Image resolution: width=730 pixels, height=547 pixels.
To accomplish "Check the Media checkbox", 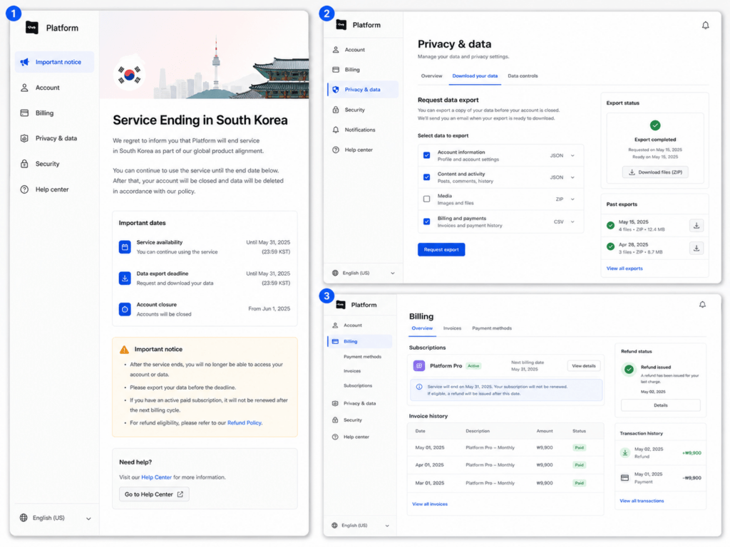I will click(426, 199).
